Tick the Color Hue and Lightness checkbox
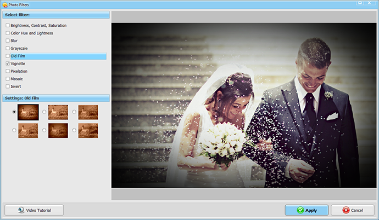 click(8, 33)
